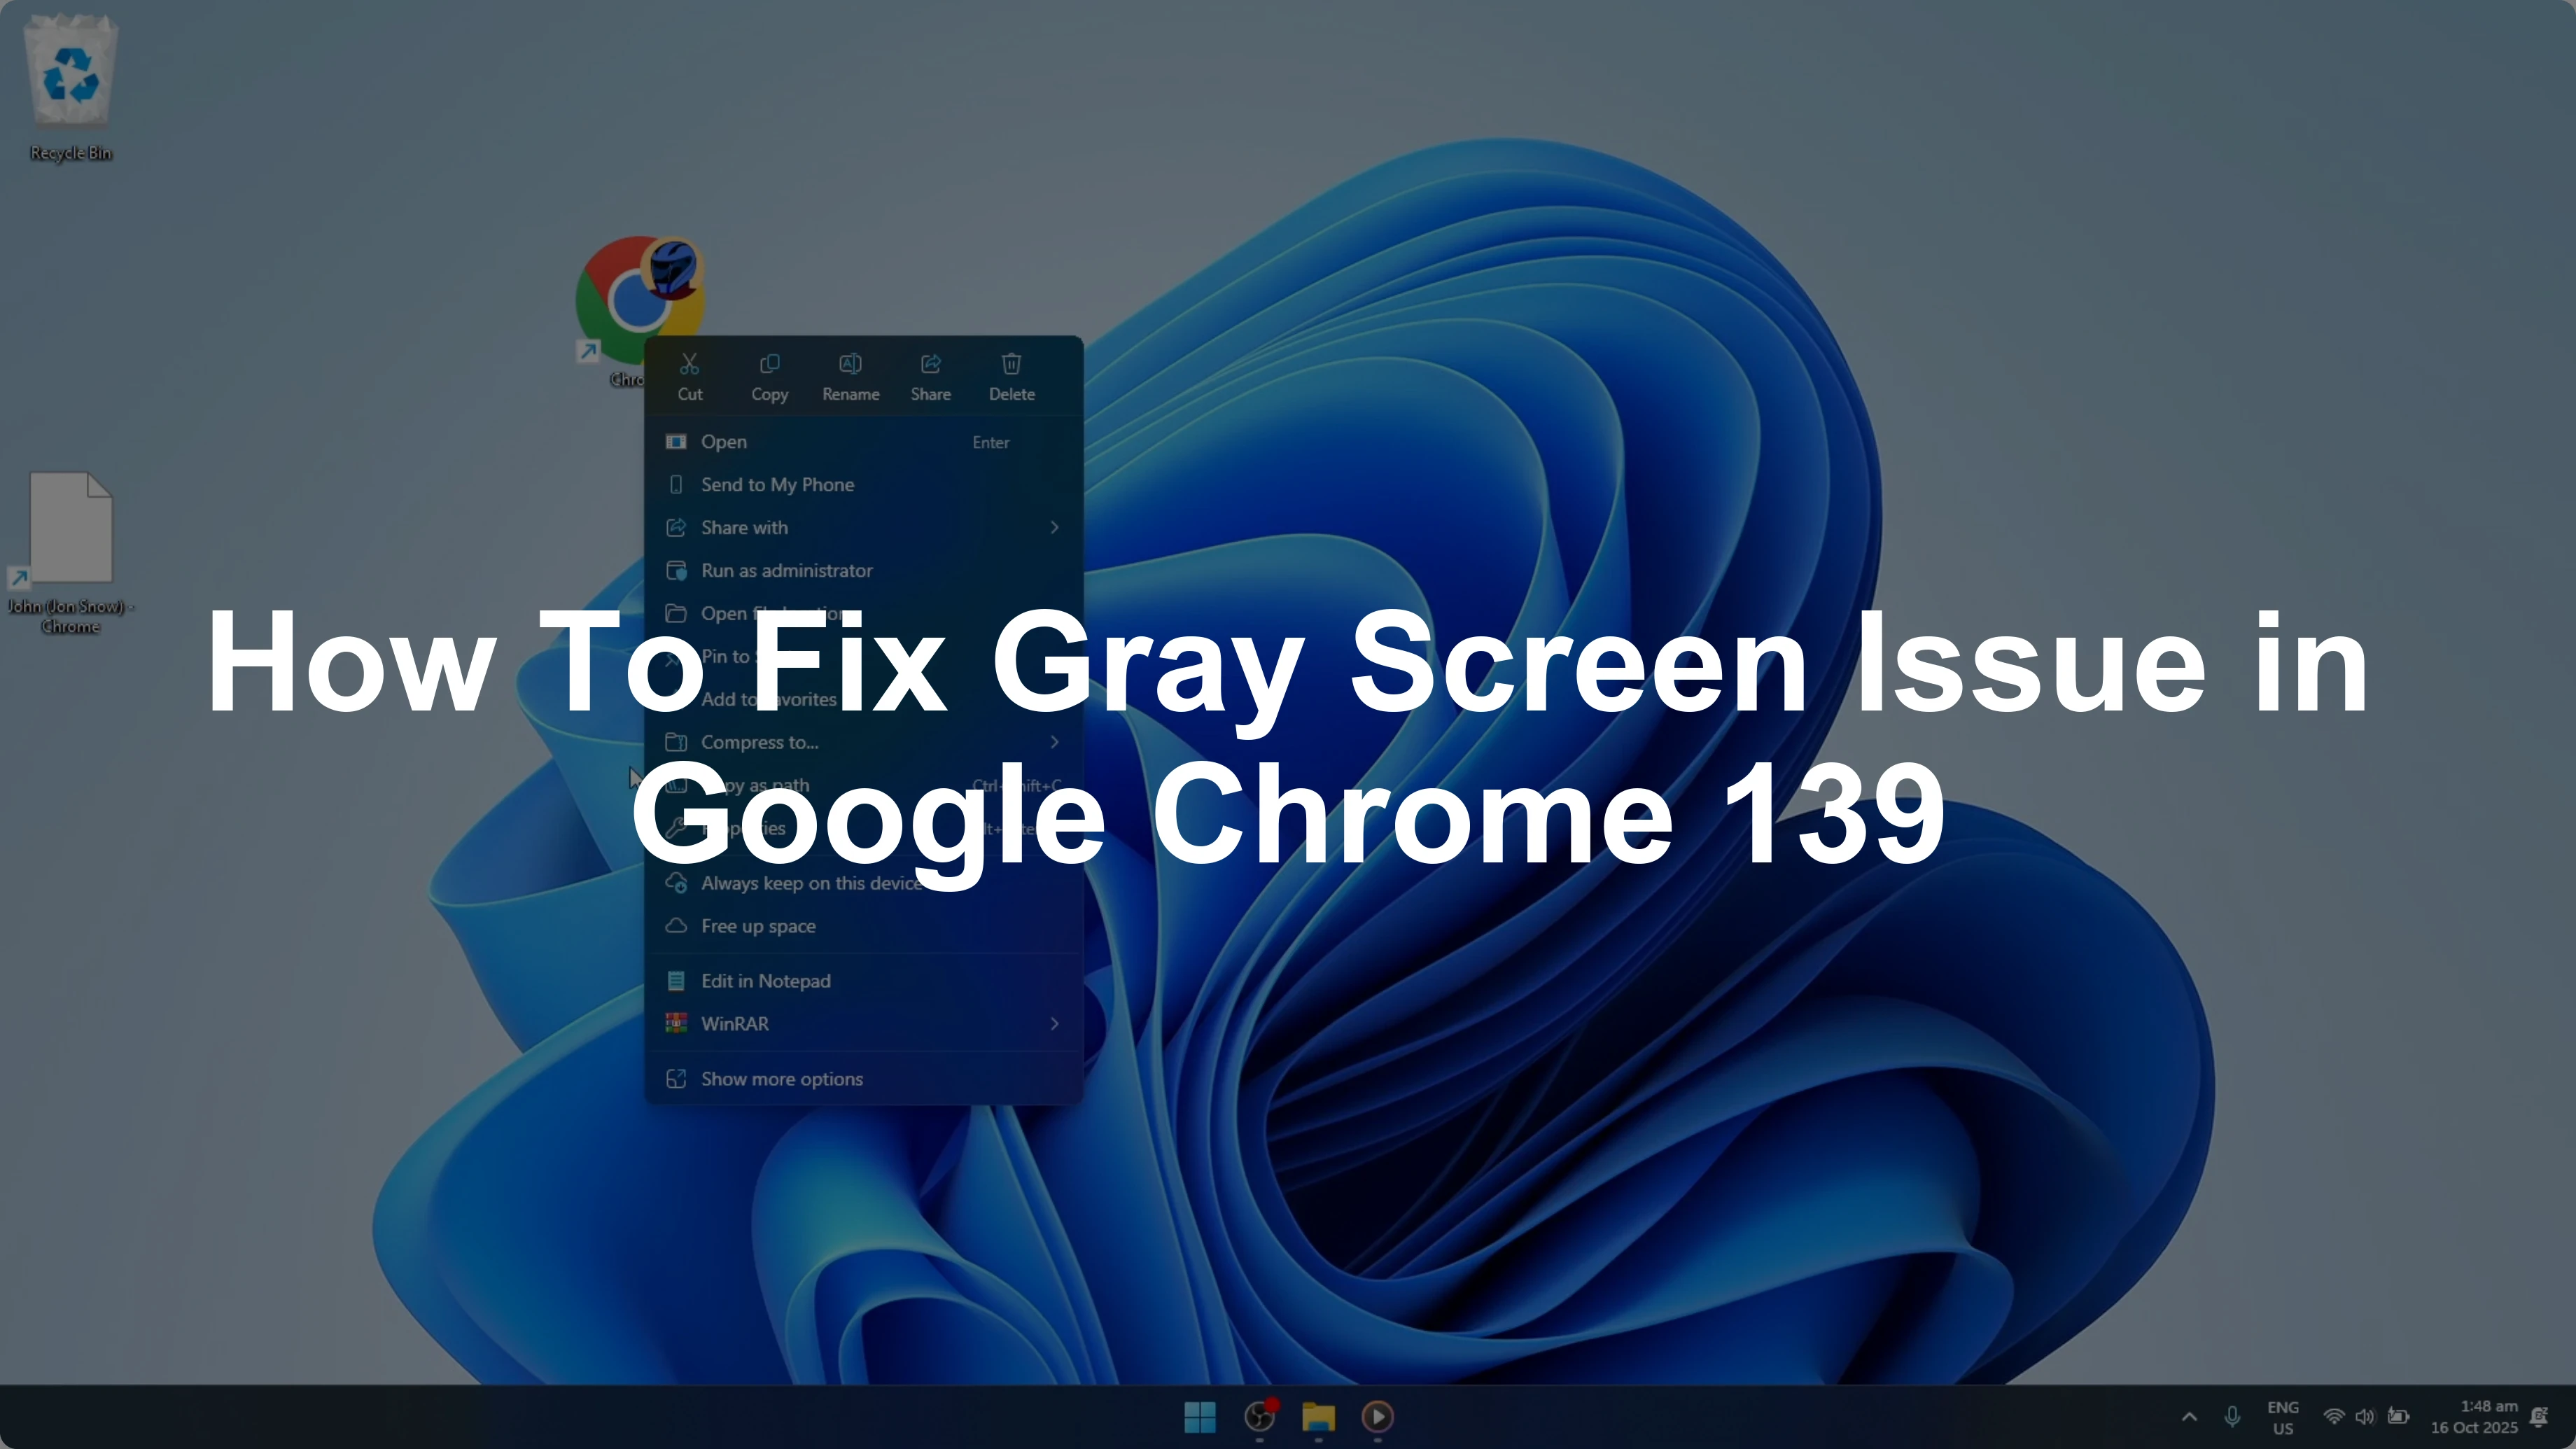Open the File Explorer taskbar icon

click(x=1318, y=1416)
